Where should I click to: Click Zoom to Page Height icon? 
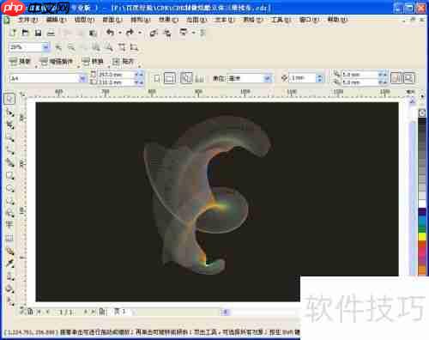point(135,47)
